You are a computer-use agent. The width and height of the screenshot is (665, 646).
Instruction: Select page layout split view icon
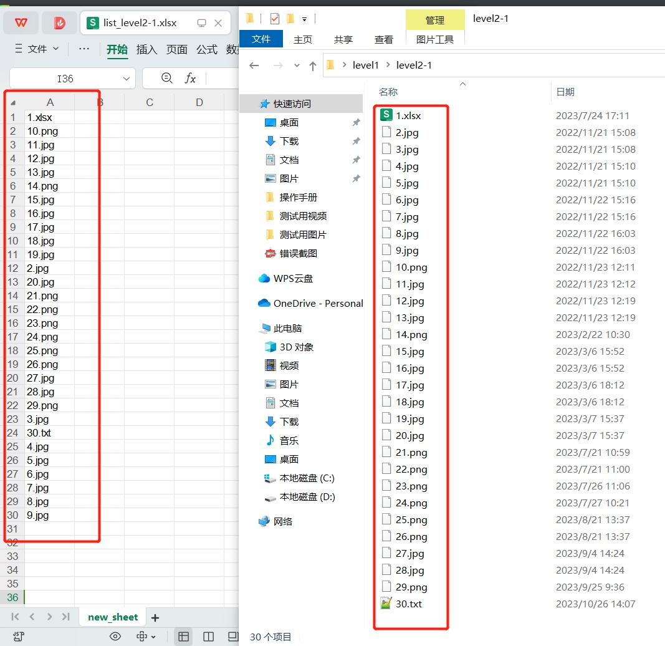coord(208,636)
